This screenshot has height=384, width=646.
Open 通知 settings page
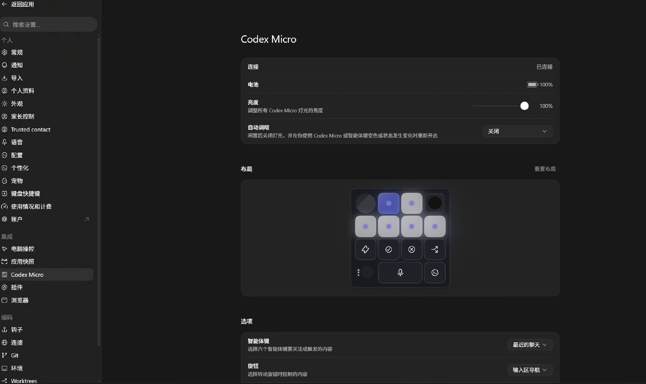47,65
